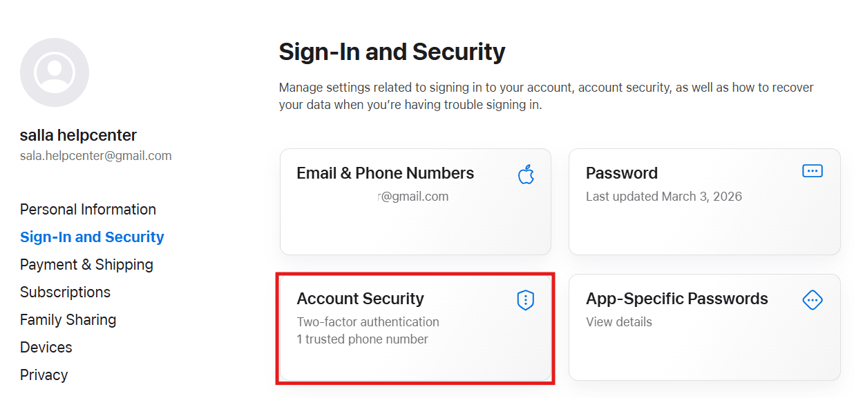Click the salla helpcenter account name
854x398 pixels.
tap(78, 135)
